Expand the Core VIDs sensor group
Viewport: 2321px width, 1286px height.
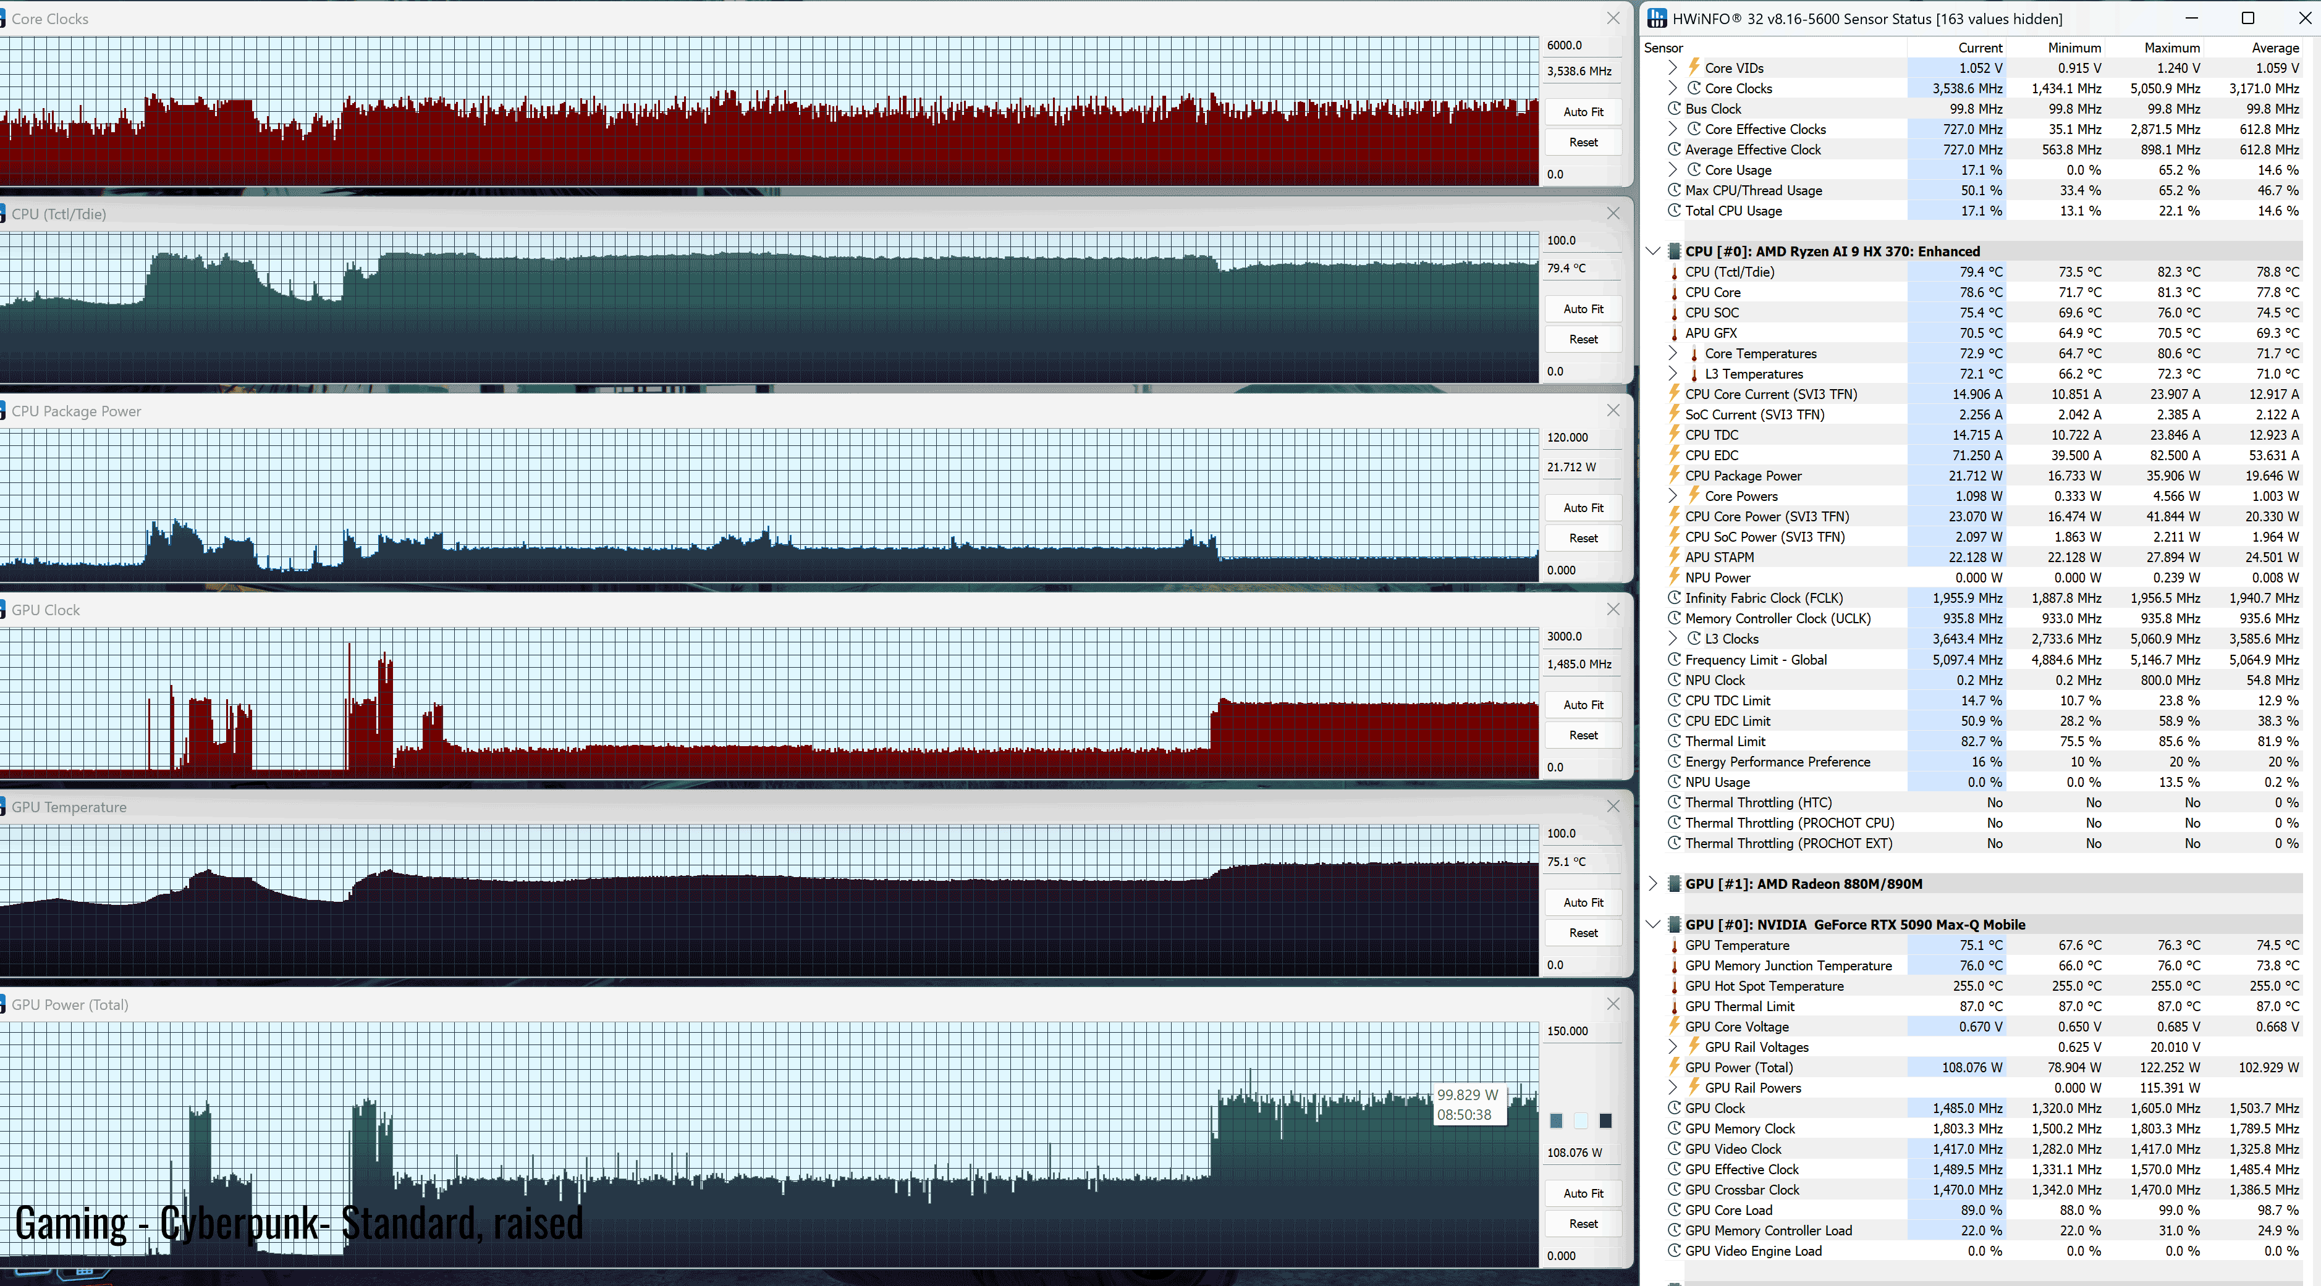(1672, 67)
